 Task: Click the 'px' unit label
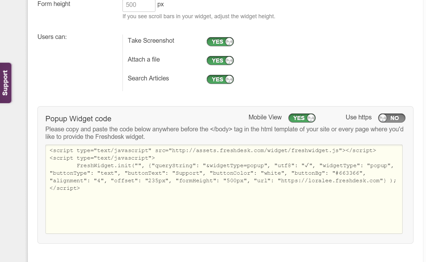[161, 5]
